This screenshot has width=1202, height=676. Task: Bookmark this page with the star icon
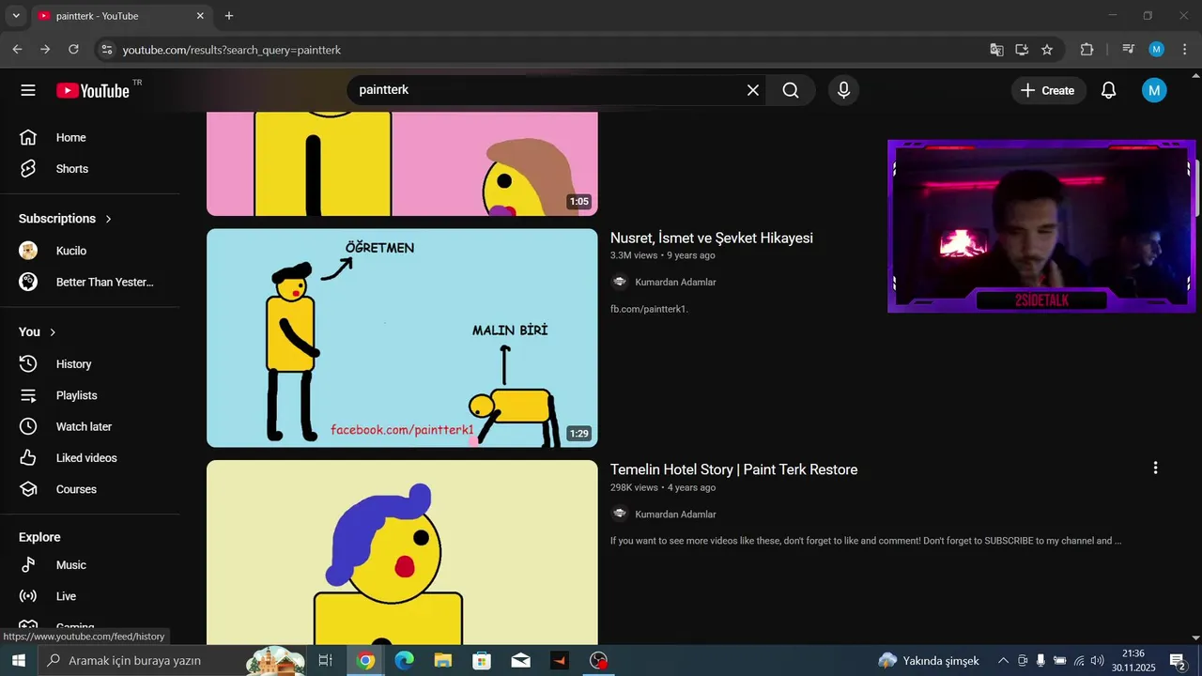pyautogui.click(x=1047, y=50)
